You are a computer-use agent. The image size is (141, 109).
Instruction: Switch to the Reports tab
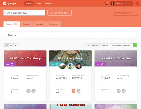(x=26, y=24)
